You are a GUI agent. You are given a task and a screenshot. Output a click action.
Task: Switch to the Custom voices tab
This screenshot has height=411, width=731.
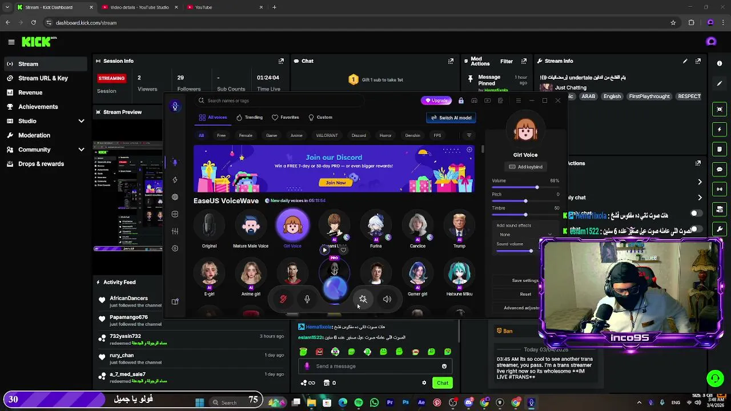(x=320, y=117)
